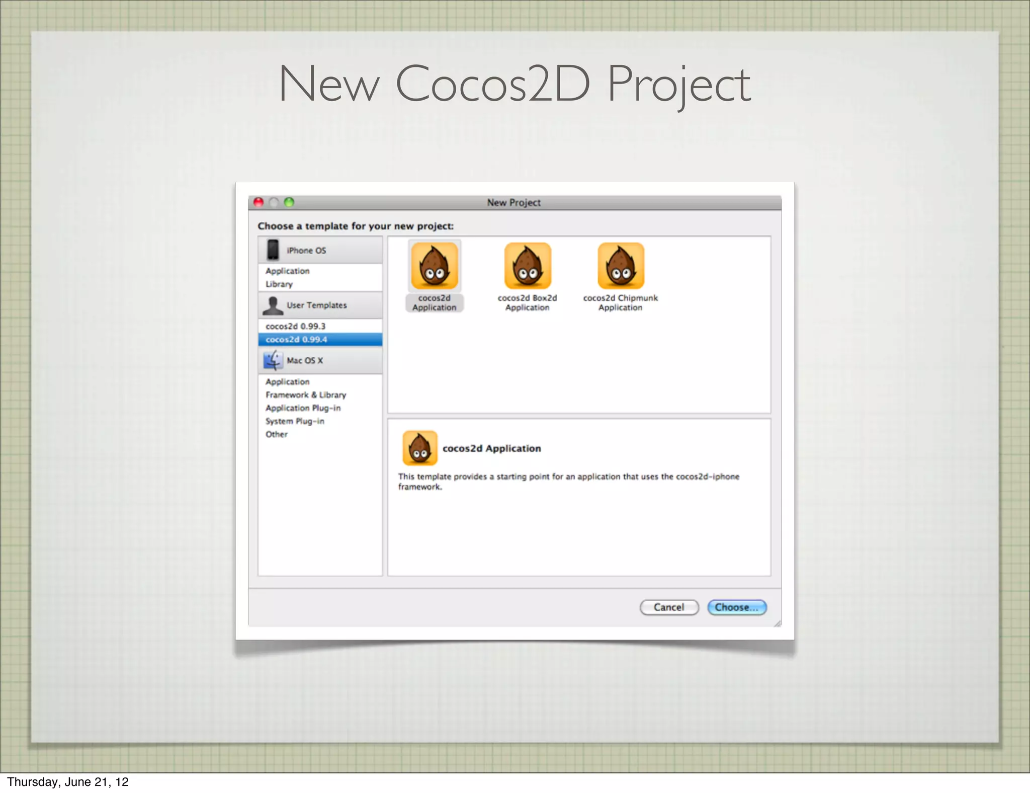This screenshot has height=793, width=1030.
Task: Select Application under Mac OS X
Action: pos(320,381)
